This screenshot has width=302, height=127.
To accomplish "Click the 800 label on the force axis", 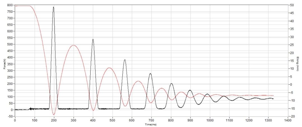I will click(x=10, y=5).
